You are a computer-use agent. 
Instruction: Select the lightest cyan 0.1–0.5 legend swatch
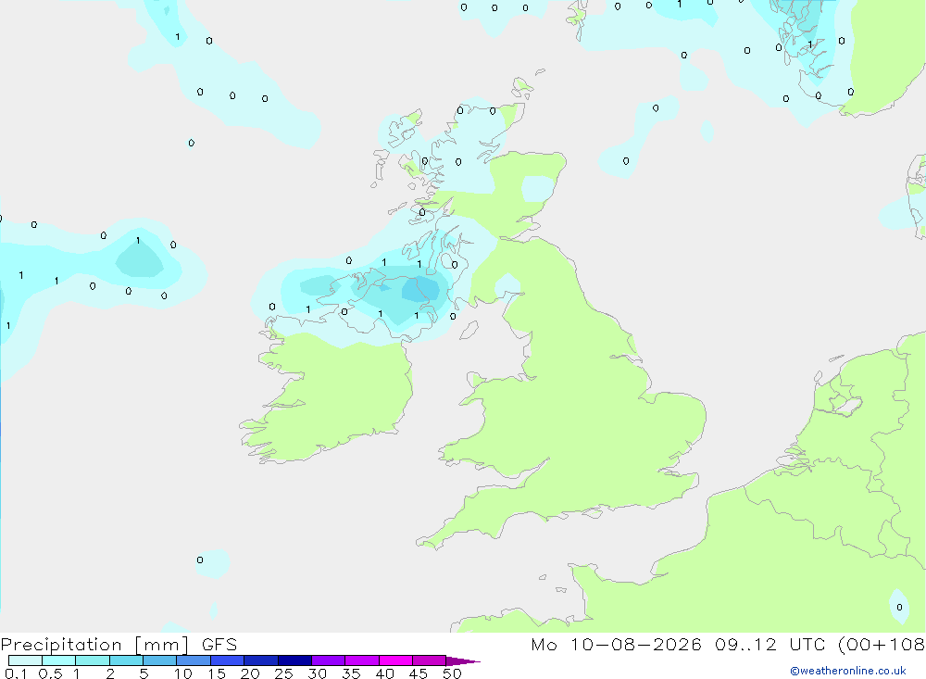tap(25, 660)
